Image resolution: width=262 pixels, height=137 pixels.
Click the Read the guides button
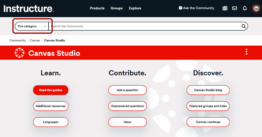click(x=51, y=90)
